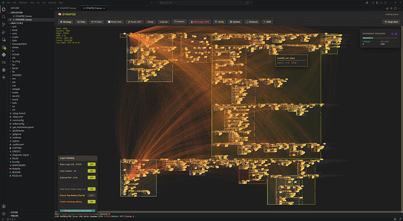Toggle the User Custom layer ON switch
The width and height of the screenshot is (403, 221).
(x=92, y=171)
